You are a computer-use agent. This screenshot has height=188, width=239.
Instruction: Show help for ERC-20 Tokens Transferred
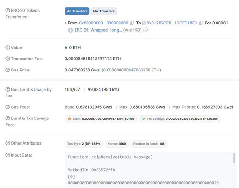pyautogui.click(x=8, y=10)
